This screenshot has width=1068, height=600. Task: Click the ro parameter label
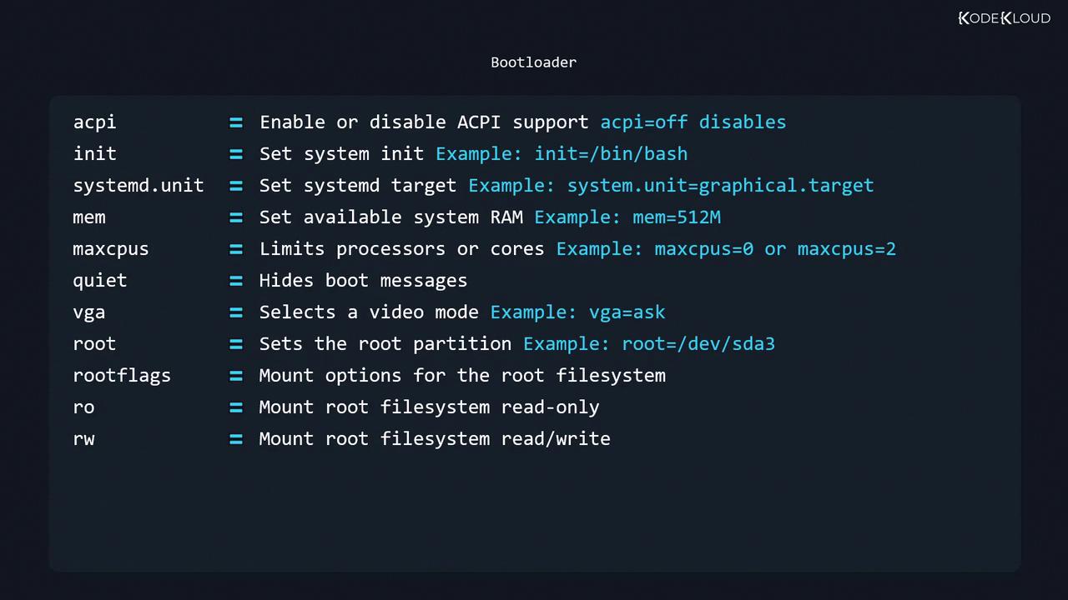click(83, 407)
